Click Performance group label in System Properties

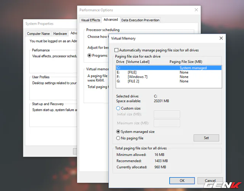[x=41, y=50]
